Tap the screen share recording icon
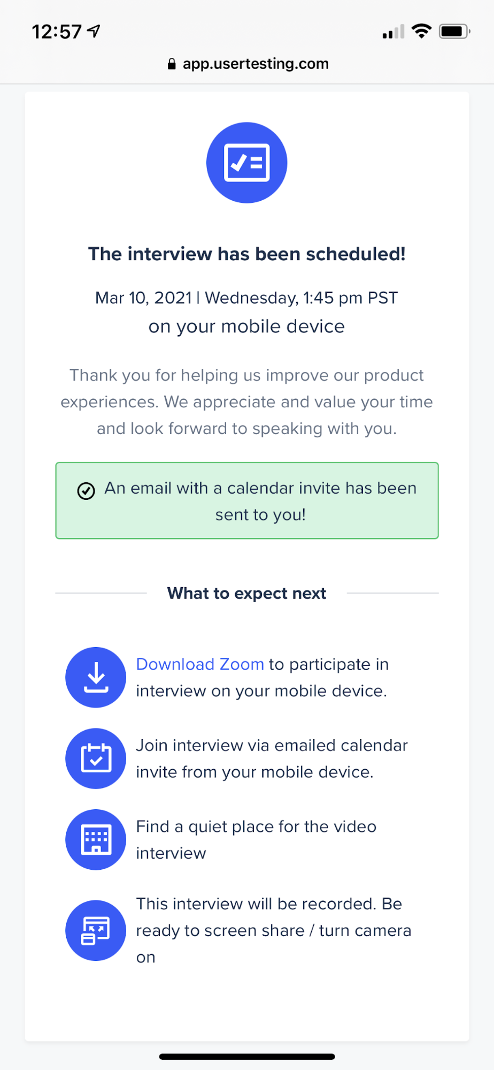The height and width of the screenshot is (1070, 494). point(96,930)
